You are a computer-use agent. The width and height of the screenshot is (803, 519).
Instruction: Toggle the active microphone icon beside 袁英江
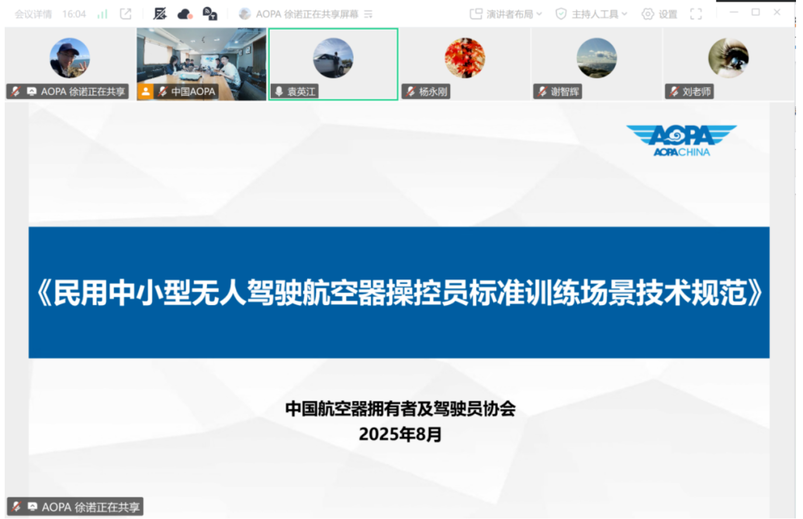(279, 92)
